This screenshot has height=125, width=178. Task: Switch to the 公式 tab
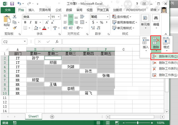(x=59, y=10)
